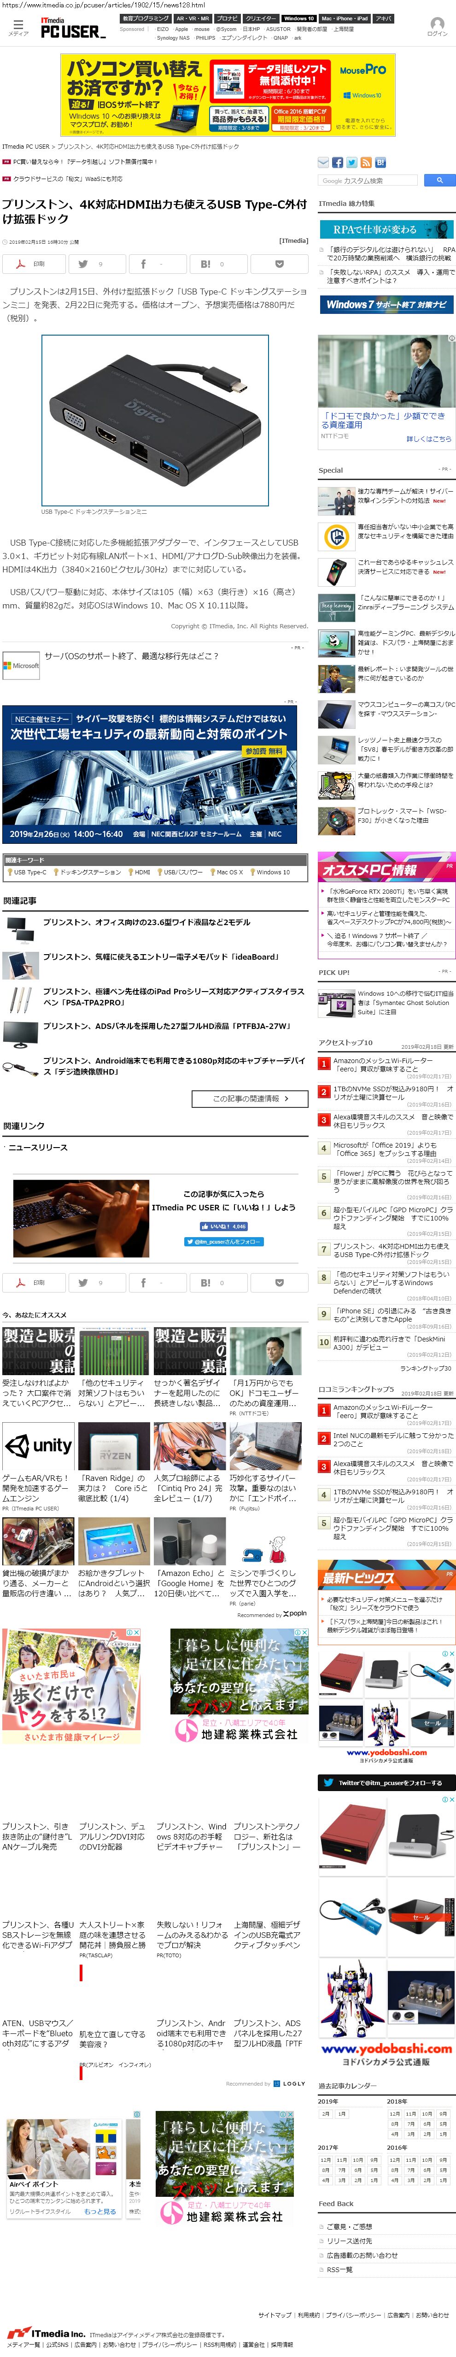
Task: Open the Mac・iPhone・iPad nav tab
Action: 344,18
